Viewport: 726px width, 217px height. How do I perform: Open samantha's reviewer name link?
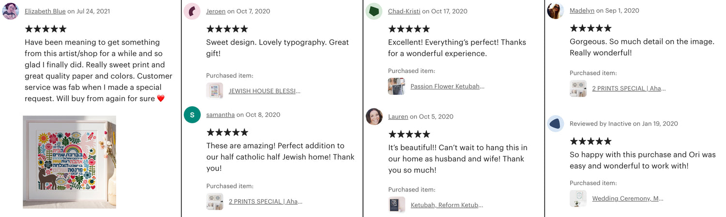click(x=220, y=115)
